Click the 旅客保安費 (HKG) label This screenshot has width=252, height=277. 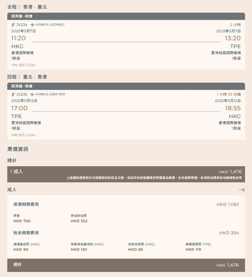(141, 244)
